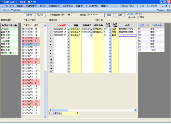Viewport: 171px width, 124px height.
Task: Select work code 03 会議 row
Action: pos(151,35)
